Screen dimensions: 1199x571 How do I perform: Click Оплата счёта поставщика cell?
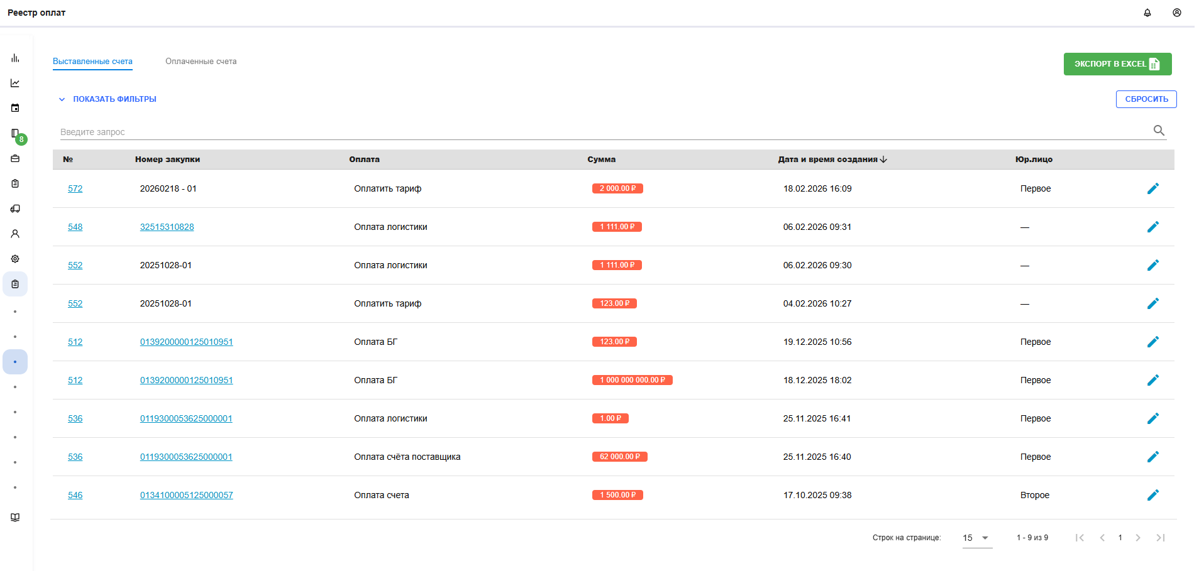coord(407,457)
